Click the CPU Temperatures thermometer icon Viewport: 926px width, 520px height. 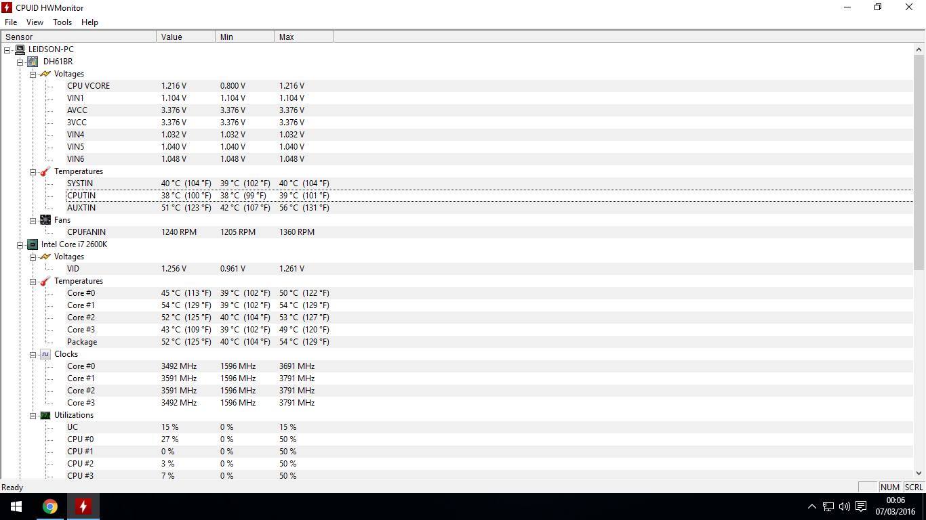tap(45, 281)
